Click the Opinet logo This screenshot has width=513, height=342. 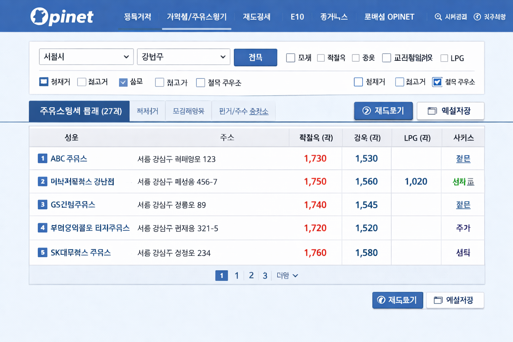pyautogui.click(x=62, y=16)
